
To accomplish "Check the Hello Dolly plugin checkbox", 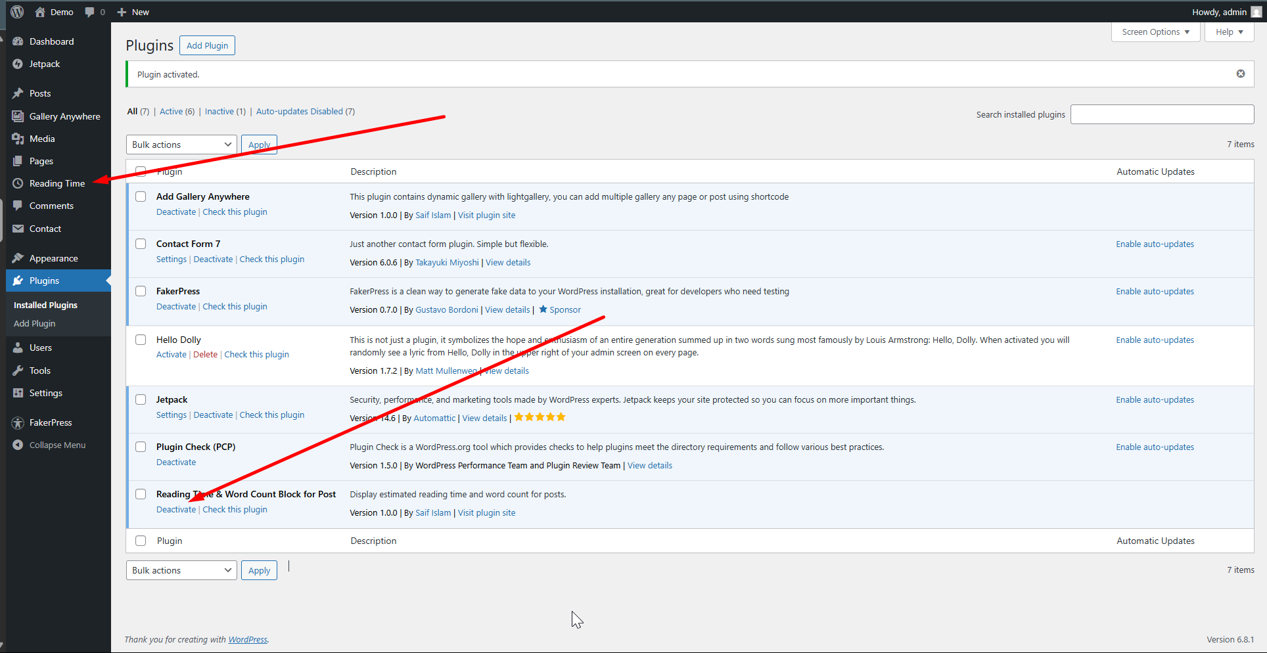I will pyautogui.click(x=141, y=340).
